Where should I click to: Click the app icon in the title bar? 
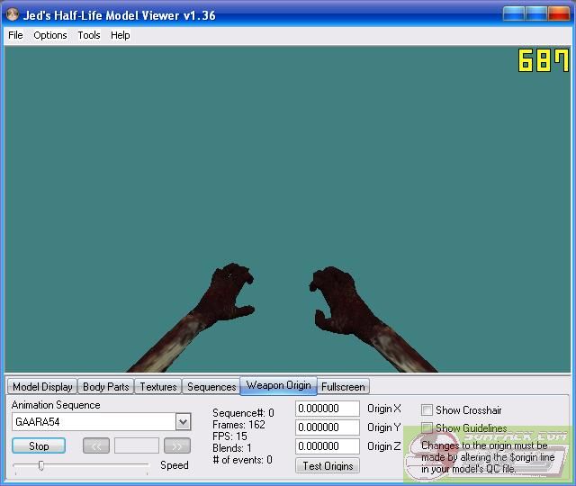[x=13, y=14]
